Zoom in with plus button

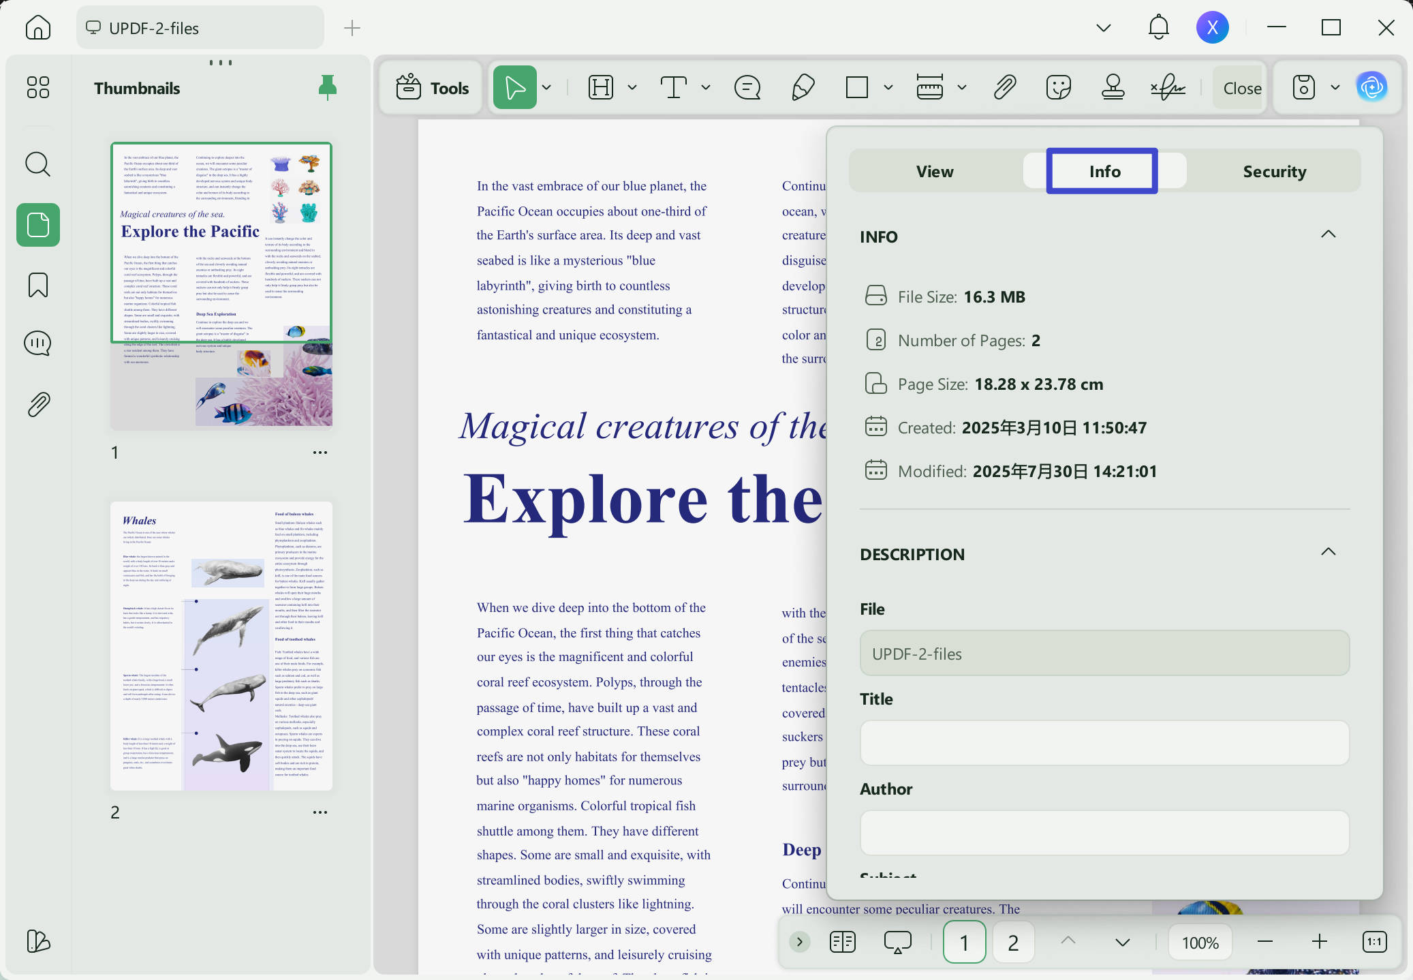(x=1319, y=942)
